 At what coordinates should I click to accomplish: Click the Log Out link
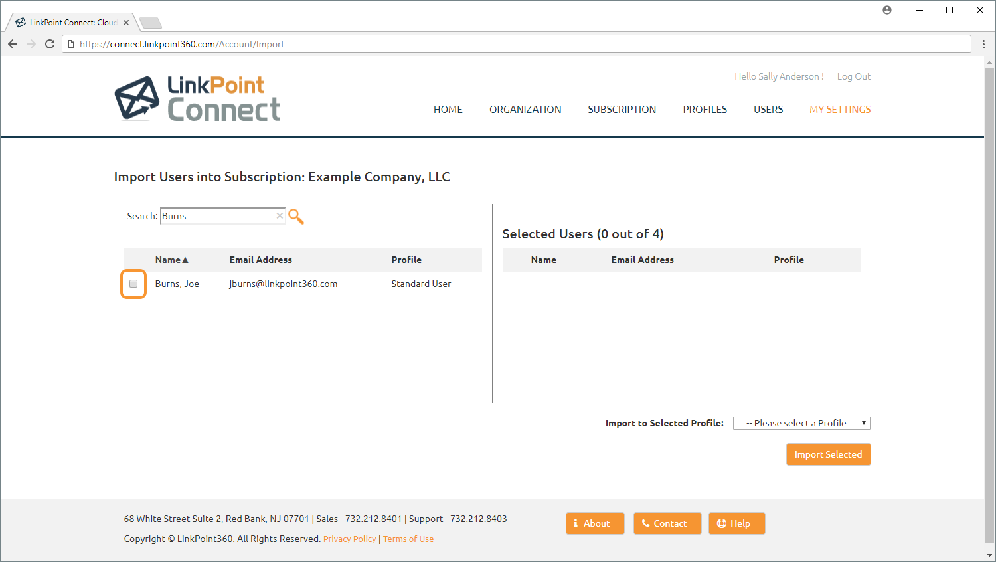854,76
